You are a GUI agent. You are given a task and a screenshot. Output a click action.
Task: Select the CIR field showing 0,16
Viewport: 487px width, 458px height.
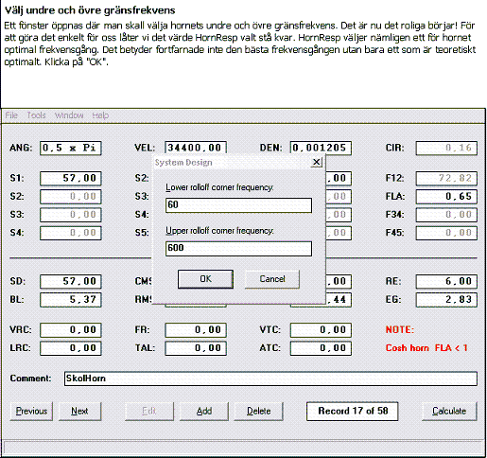[x=446, y=148]
